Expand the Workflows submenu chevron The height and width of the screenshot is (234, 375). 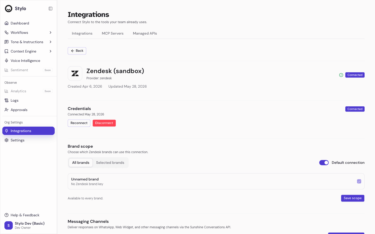(x=51, y=32)
